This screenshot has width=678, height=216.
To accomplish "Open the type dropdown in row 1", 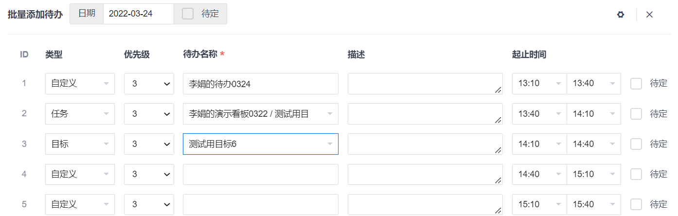I will (x=80, y=84).
